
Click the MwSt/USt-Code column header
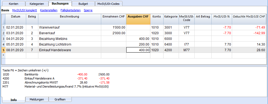point(187,19)
